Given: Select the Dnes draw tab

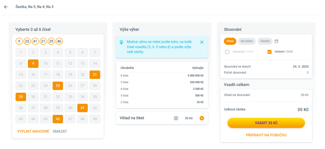Looking at the screenshot, I should point(230,41).
